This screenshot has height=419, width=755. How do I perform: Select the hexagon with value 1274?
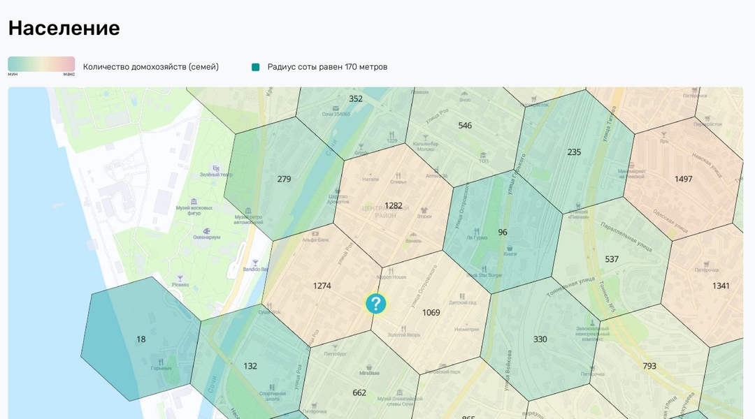322,286
